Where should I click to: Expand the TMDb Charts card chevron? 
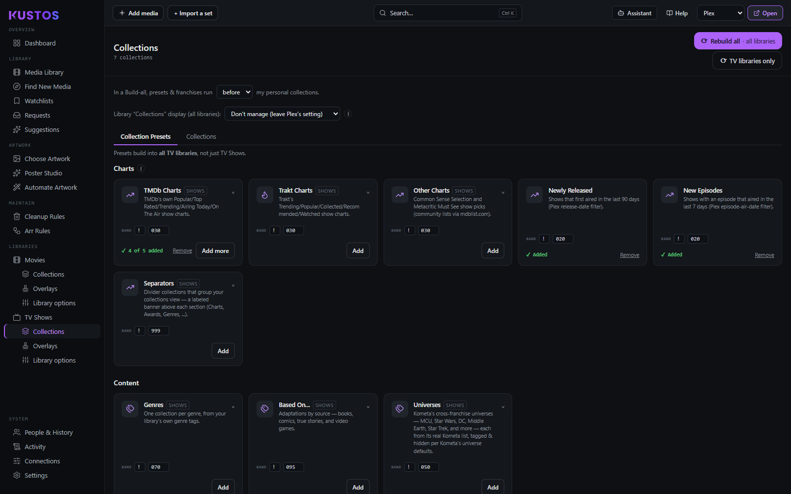pos(233,193)
